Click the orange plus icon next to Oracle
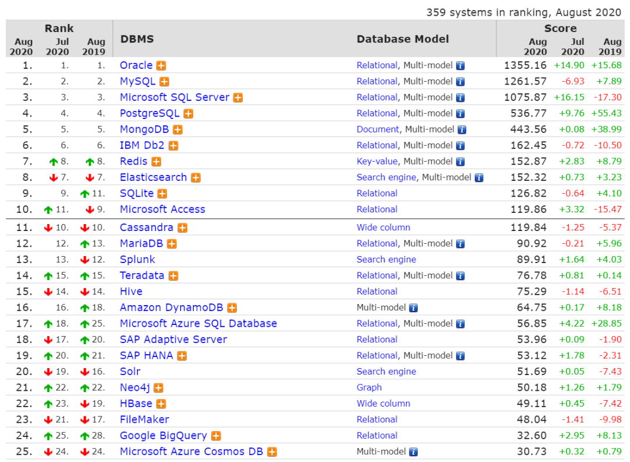Viewport: 630px width, 462px height. point(161,65)
